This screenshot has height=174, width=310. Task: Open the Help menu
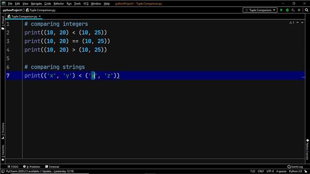107,3
